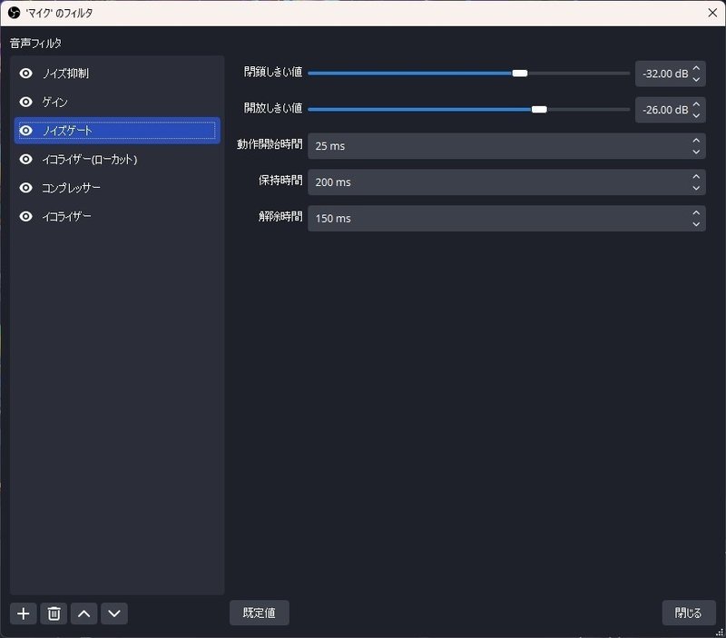
Task: Toggle visibility of ノイズ抑制 filter
Action: 26,74
